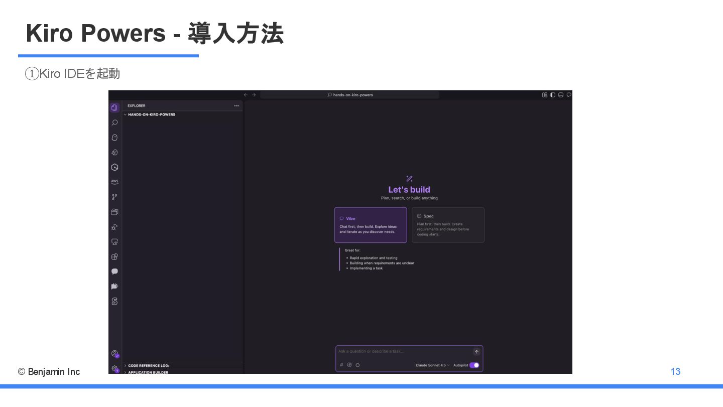Toggle the Kiro chat panel icon
Screen dimensions: 723x407
(x=569, y=95)
